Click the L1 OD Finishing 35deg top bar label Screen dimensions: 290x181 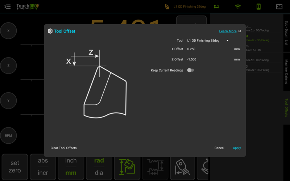click(190, 7)
